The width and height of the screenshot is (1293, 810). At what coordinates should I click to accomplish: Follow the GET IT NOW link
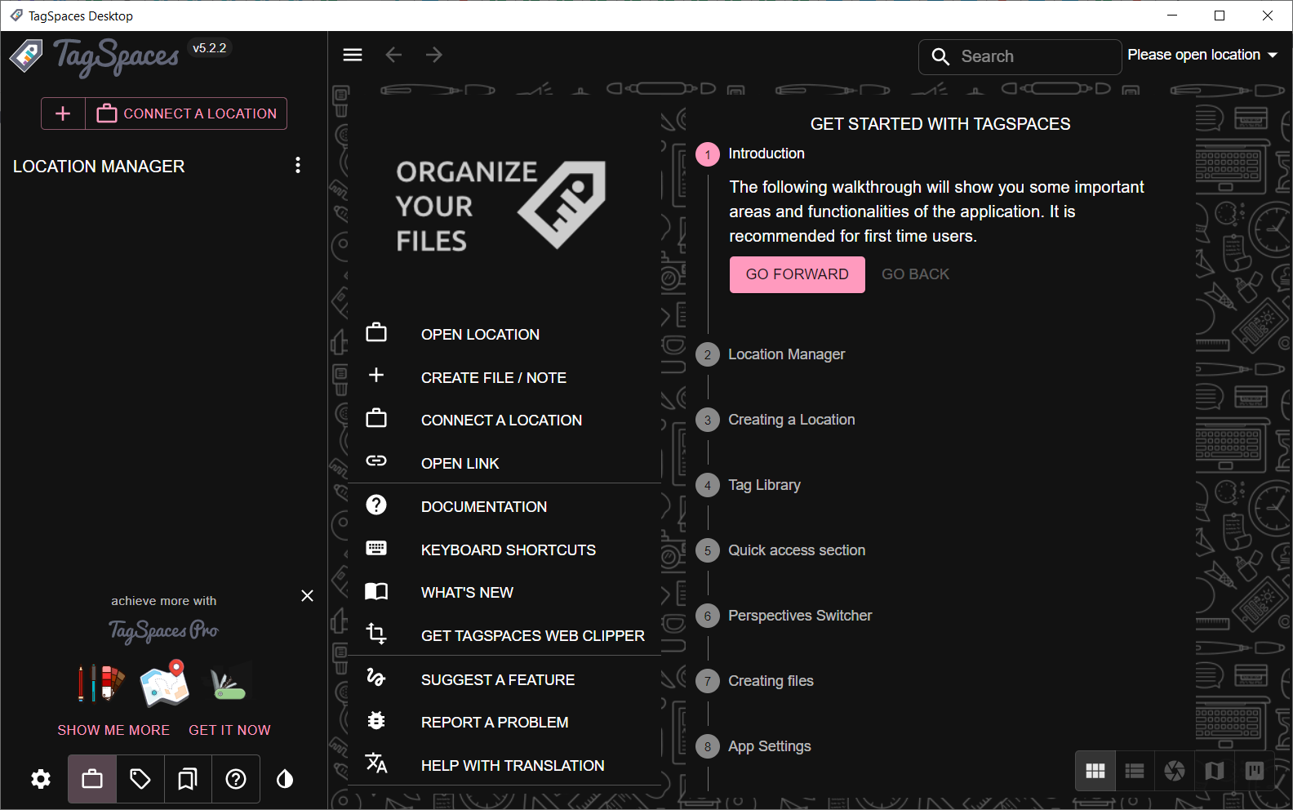[229, 730]
